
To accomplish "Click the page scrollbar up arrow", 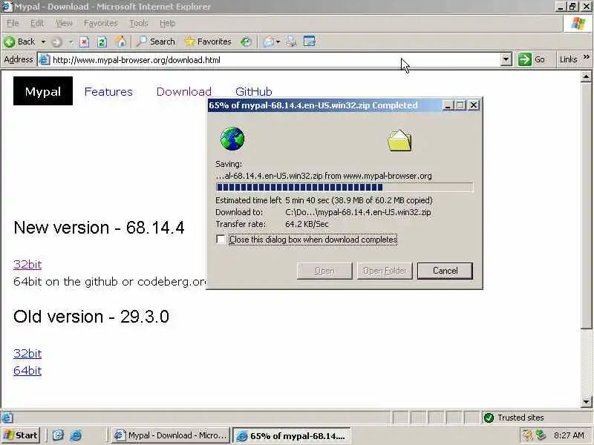I will click(586, 77).
